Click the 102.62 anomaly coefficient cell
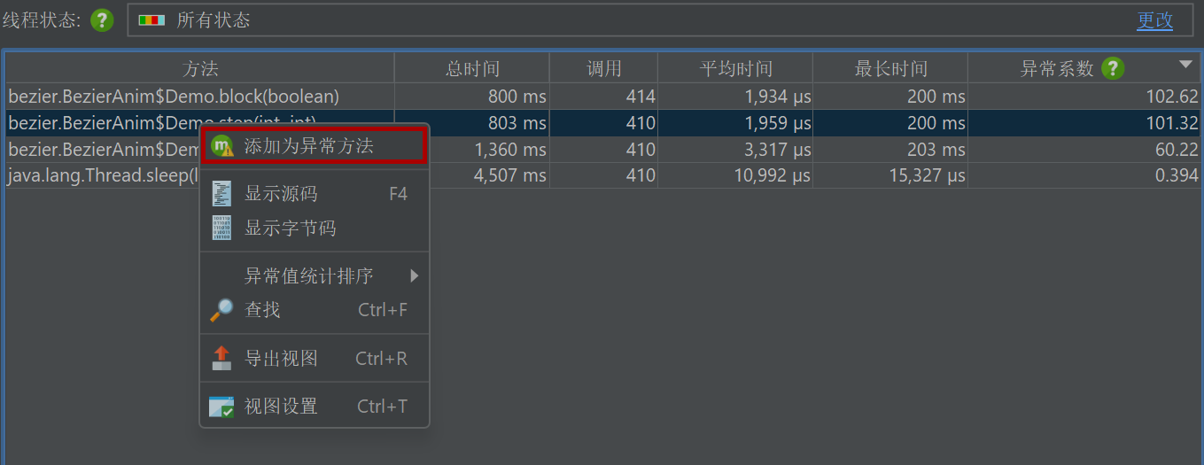The image size is (1204, 465). (1084, 97)
